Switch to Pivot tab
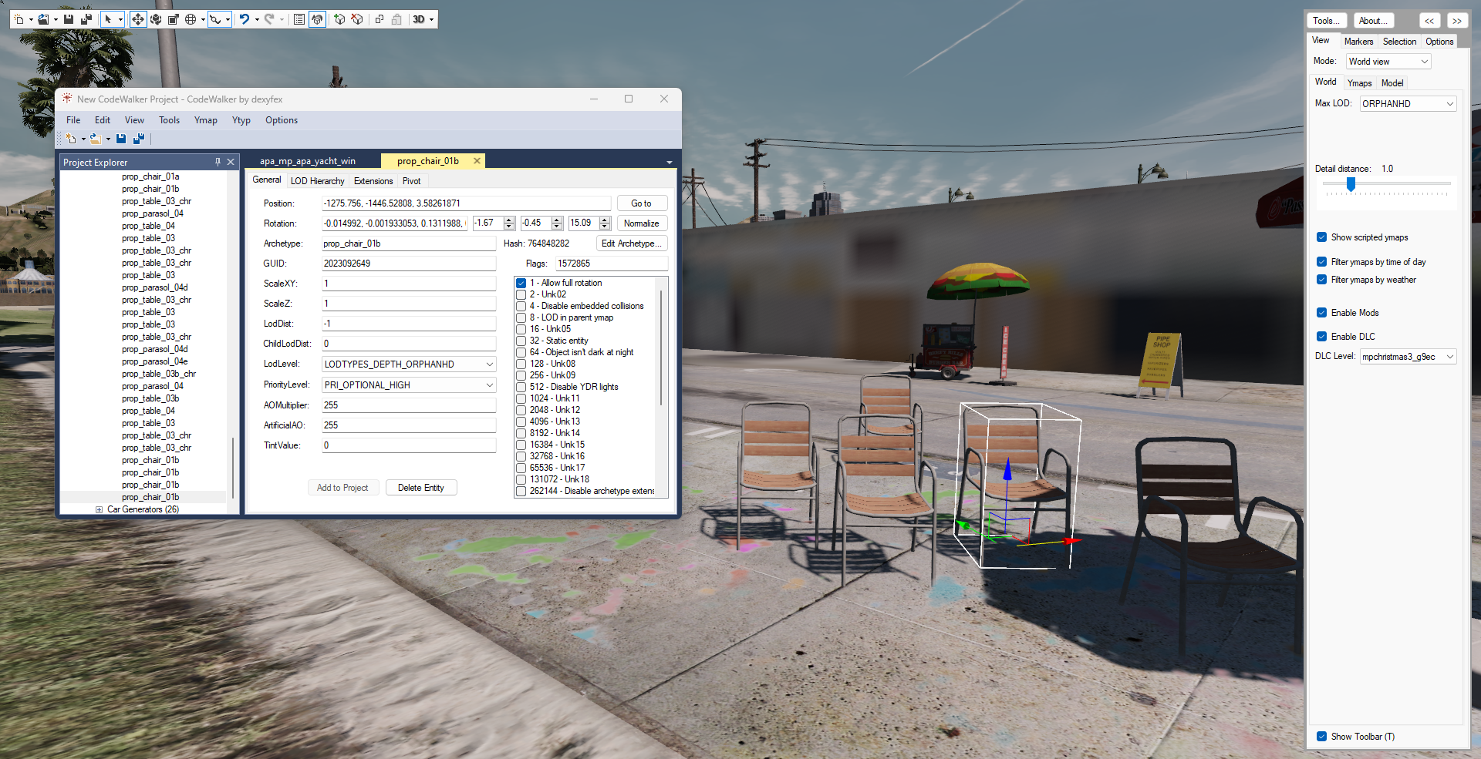Viewport: 1481px width, 759px height. pyautogui.click(x=412, y=181)
